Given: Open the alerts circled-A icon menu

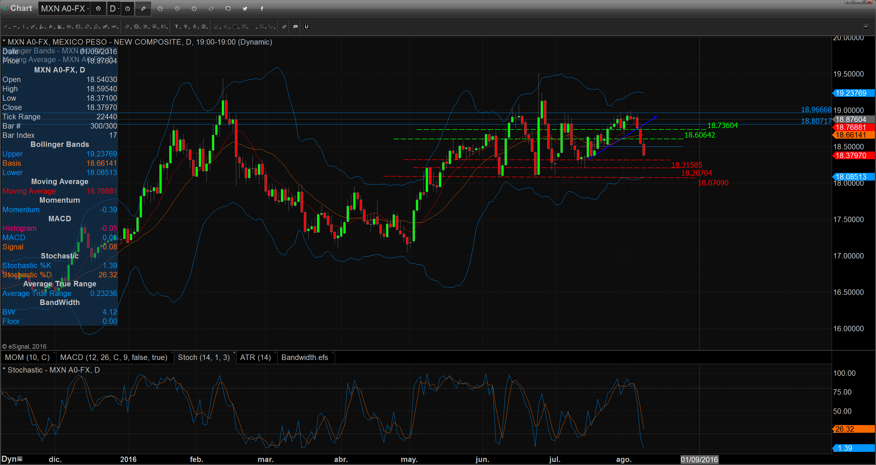Looking at the screenshot, I should coord(194,8).
